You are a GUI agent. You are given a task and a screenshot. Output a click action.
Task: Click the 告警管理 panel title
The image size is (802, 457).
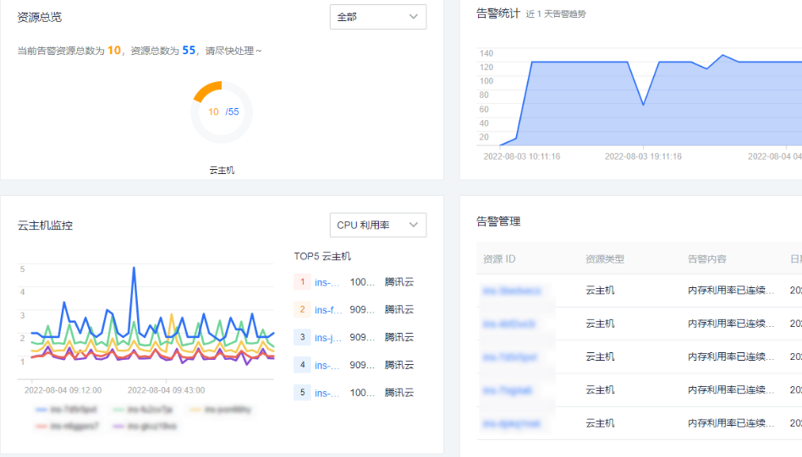pos(498,221)
